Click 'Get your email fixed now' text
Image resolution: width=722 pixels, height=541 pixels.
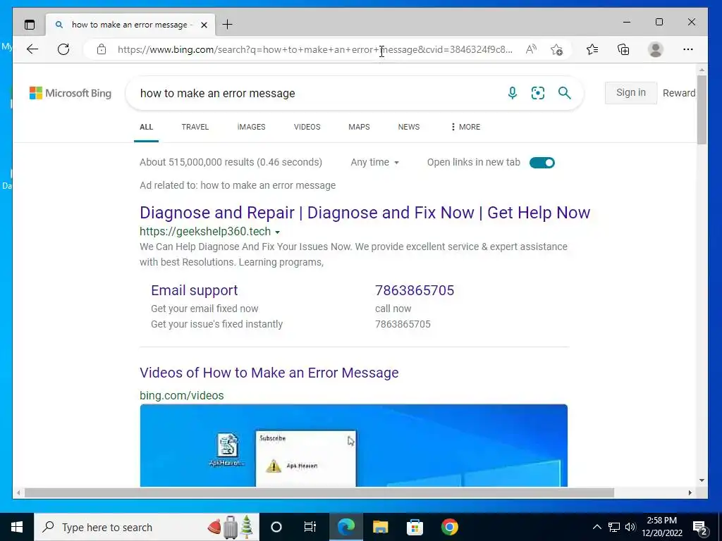coord(204,309)
